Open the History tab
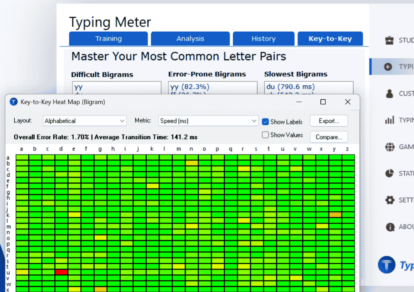The height and width of the screenshot is (292, 414). point(263,38)
